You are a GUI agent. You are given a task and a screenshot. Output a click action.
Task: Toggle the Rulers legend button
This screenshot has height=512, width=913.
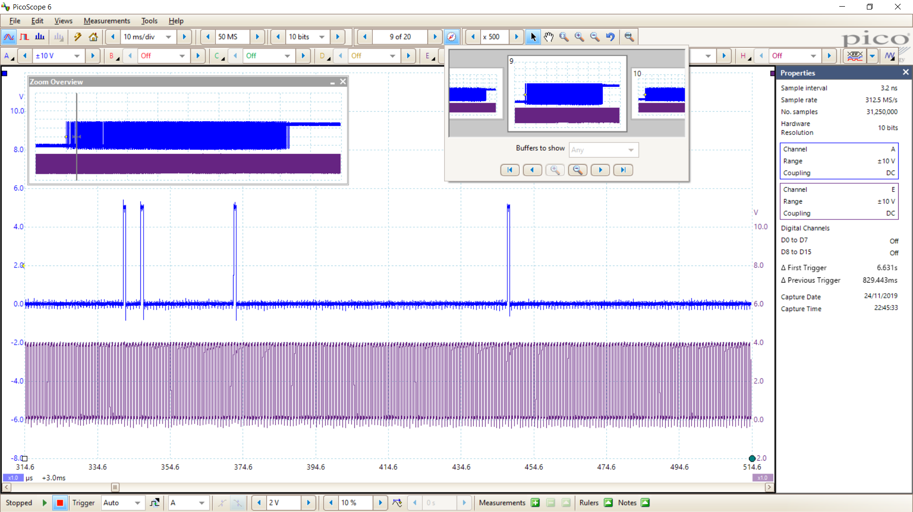coord(608,503)
